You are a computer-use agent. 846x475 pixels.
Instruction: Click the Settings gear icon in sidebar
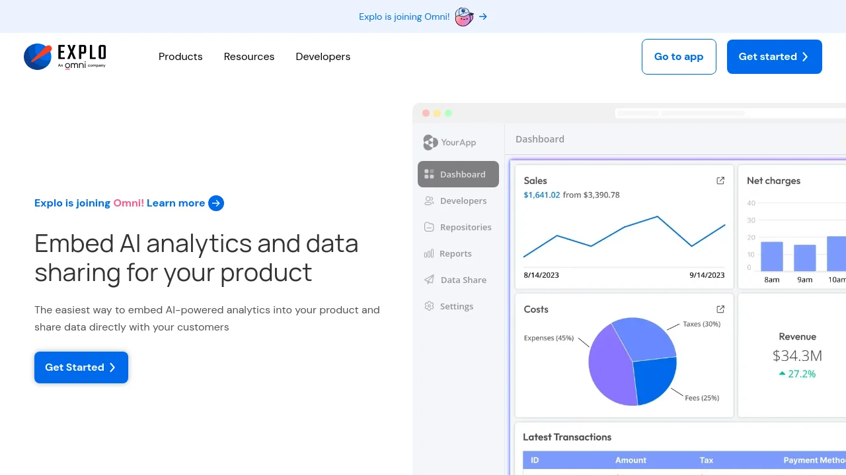429,306
